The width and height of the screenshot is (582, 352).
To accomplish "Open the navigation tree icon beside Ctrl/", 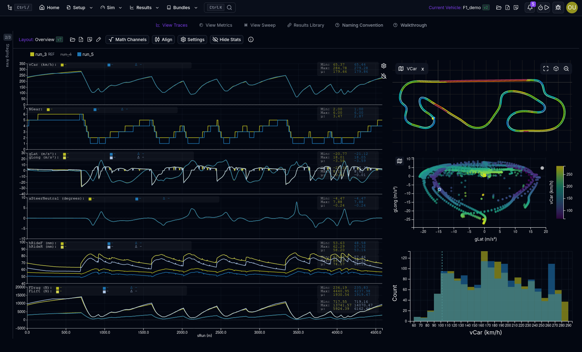I will click(x=9, y=7).
